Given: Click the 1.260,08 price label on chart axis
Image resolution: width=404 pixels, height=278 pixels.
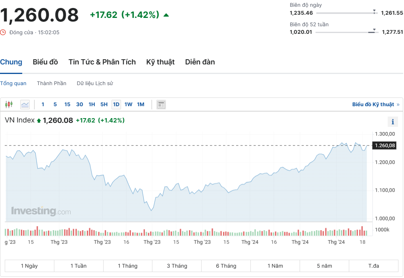Looking at the screenshot, I should pos(385,146).
